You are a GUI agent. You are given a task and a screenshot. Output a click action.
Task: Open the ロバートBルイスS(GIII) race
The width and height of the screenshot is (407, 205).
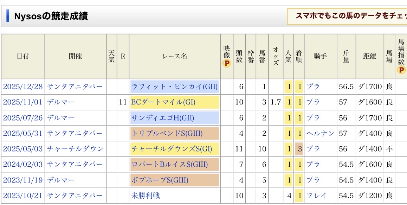170,164
